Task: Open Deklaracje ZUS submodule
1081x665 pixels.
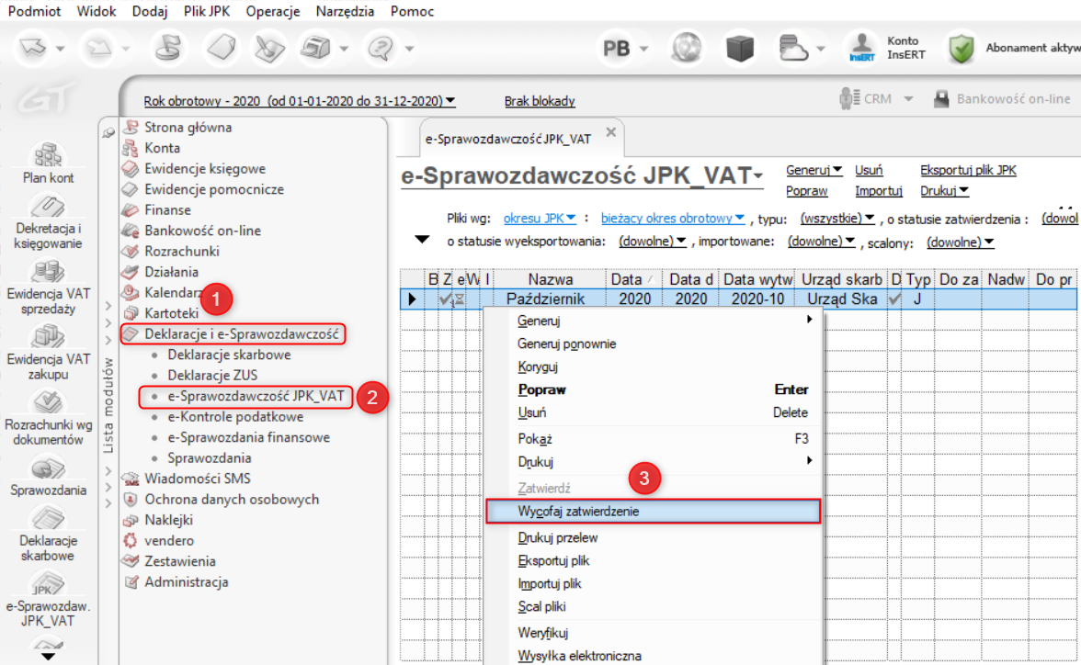Action: 212,375
